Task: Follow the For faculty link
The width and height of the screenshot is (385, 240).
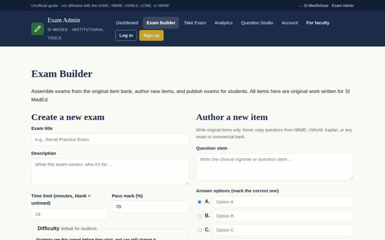Action: click(318, 23)
